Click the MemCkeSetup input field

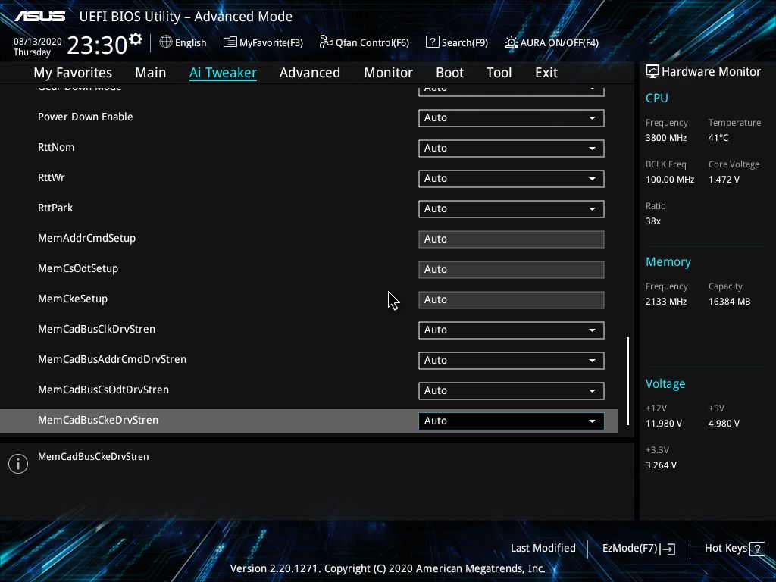511,299
